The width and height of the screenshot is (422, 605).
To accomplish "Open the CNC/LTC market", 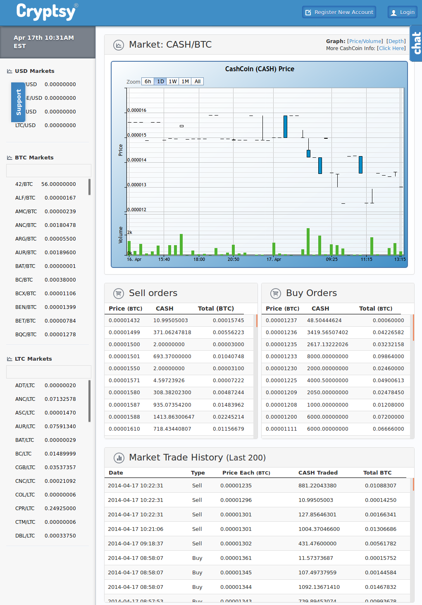I will pos(45,481).
